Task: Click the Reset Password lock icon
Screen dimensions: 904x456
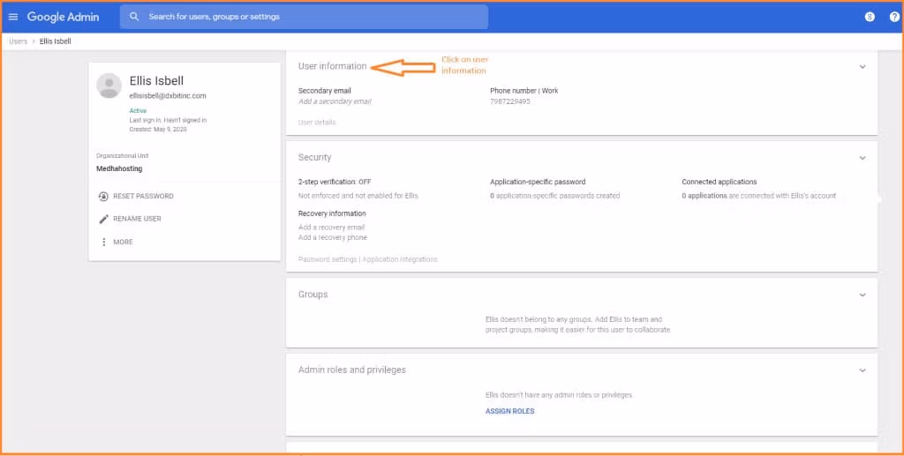Action: 103,197
